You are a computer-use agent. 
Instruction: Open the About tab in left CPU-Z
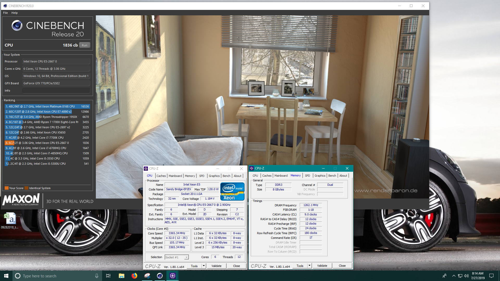pos(238,176)
